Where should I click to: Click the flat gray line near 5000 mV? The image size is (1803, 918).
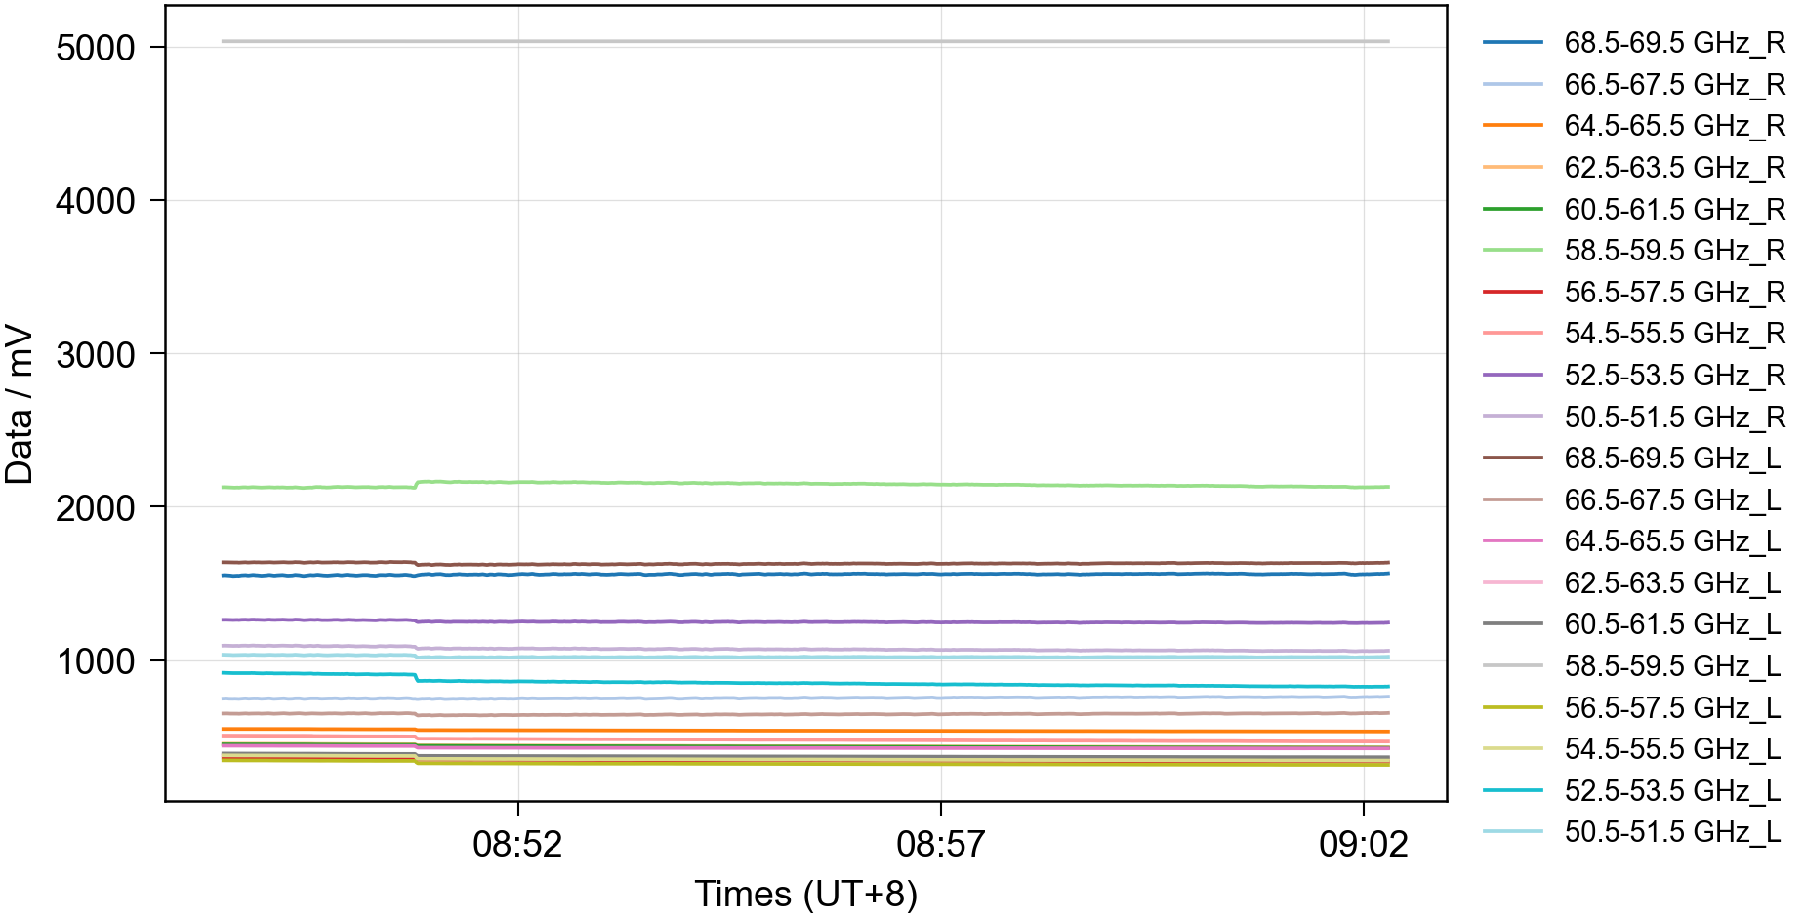point(805,41)
